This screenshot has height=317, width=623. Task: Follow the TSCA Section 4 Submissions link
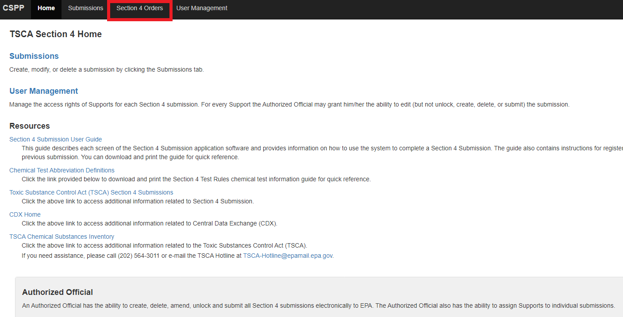click(x=91, y=192)
